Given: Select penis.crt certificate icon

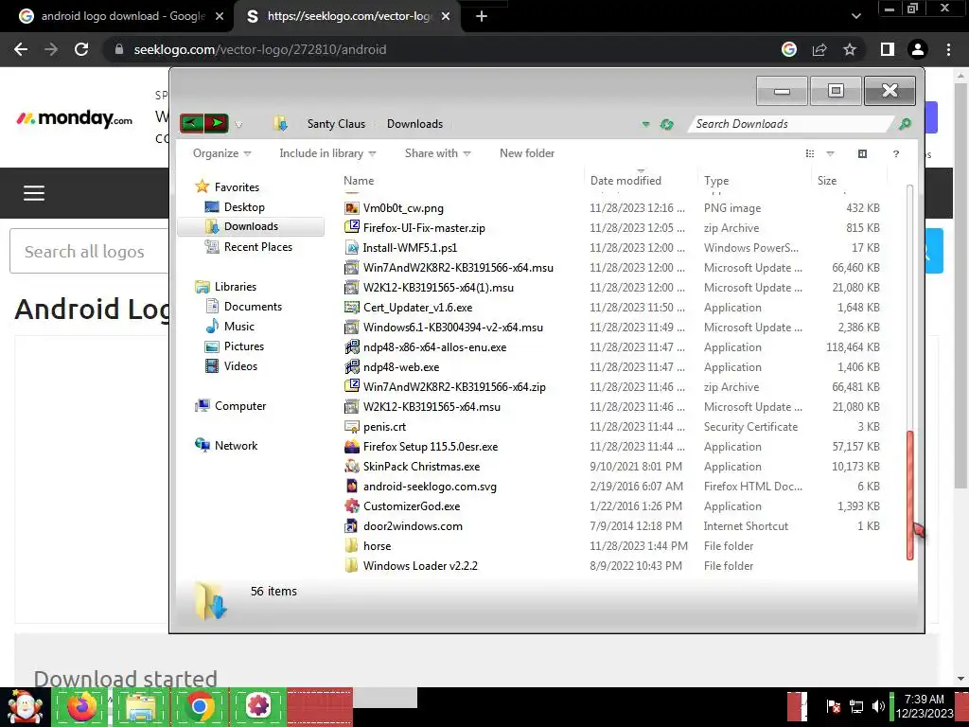Looking at the screenshot, I should click(352, 426).
